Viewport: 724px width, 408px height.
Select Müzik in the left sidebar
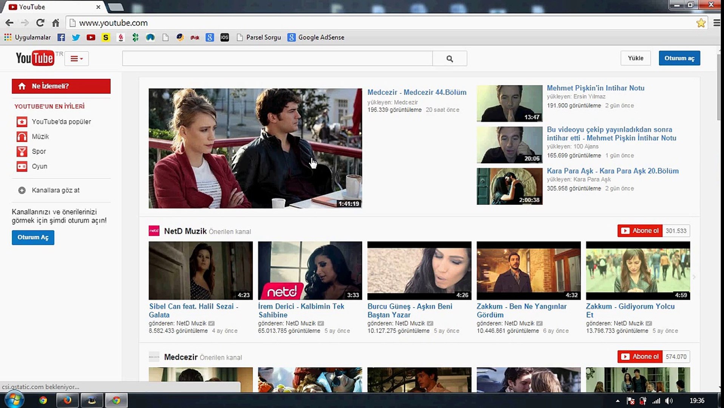click(x=40, y=136)
